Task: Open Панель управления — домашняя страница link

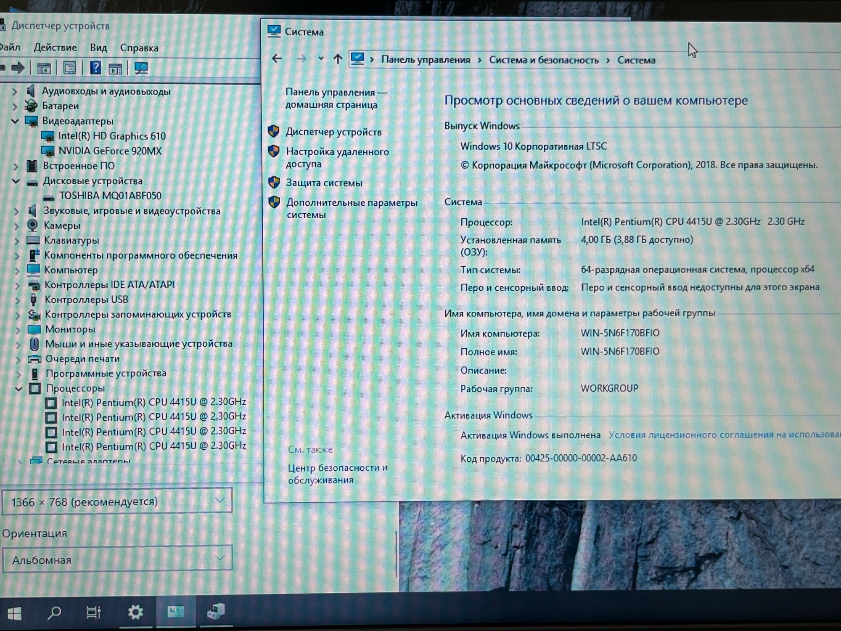Action: coord(336,98)
